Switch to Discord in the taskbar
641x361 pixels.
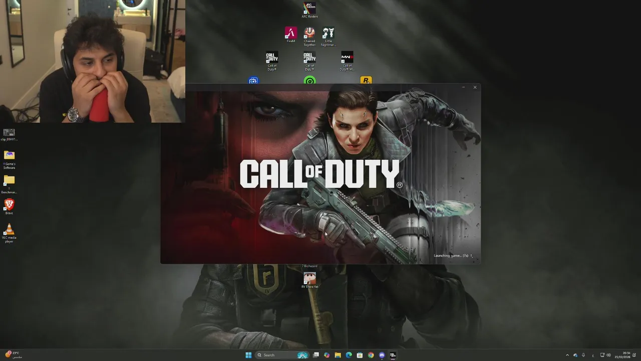click(382, 355)
